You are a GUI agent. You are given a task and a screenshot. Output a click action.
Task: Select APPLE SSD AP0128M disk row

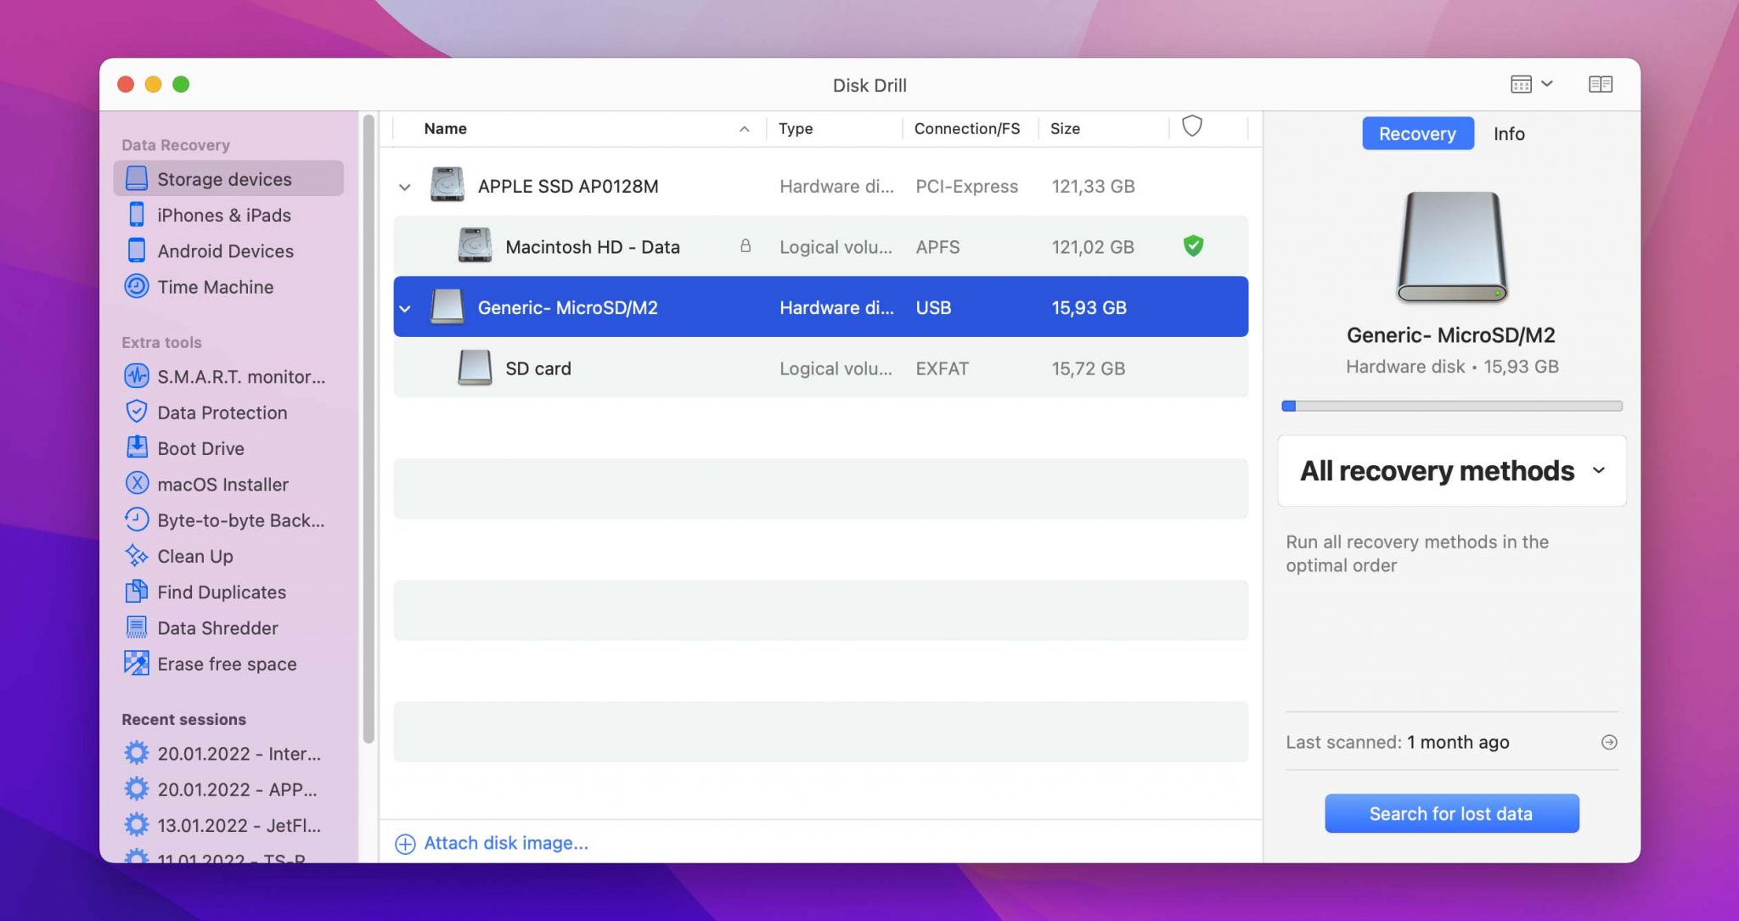820,186
